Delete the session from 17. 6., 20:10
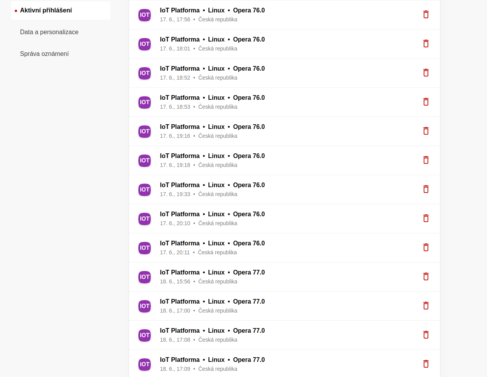Screen dimensions: 487x377 (x=426, y=218)
